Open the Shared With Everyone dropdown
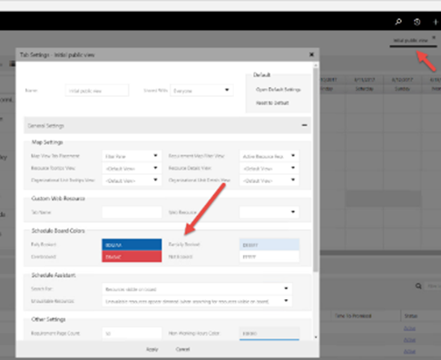Viewport: 441px width, 360px height. pos(201,91)
